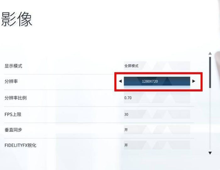This screenshot has height=170, width=220.
Task: Select the 垂直同步 row label
Action: pos(13,130)
